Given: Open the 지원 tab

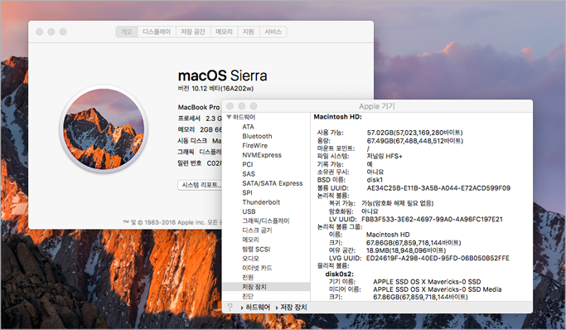Looking at the screenshot, I should click(x=249, y=32).
